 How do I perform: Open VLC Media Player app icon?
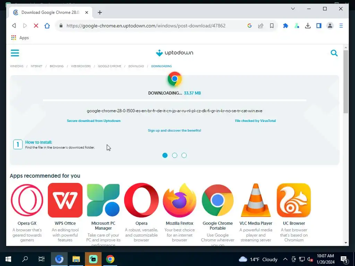point(256,200)
